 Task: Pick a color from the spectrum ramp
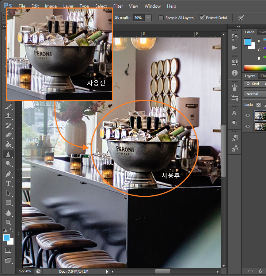click(x=255, y=68)
